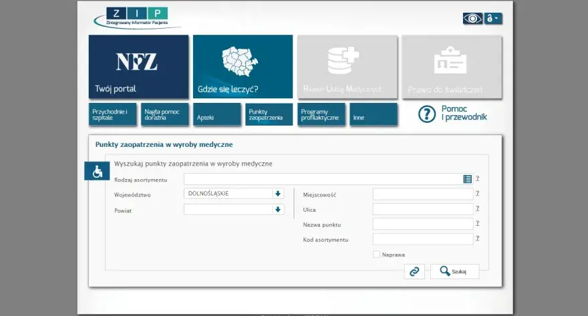This screenshot has width=588, height=316.
Task: Select the Apteki tab
Action: point(216,114)
